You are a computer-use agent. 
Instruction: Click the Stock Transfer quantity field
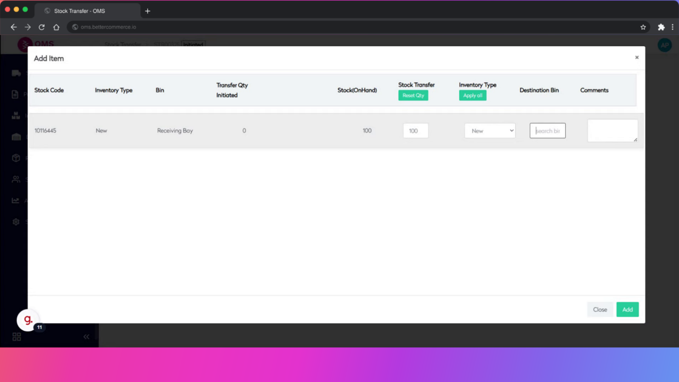pyautogui.click(x=416, y=131)
